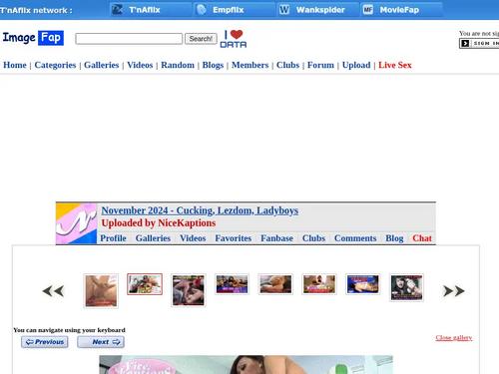Click the T'nAflix logo icon
The image size is (499, 374).
[117, 9]
